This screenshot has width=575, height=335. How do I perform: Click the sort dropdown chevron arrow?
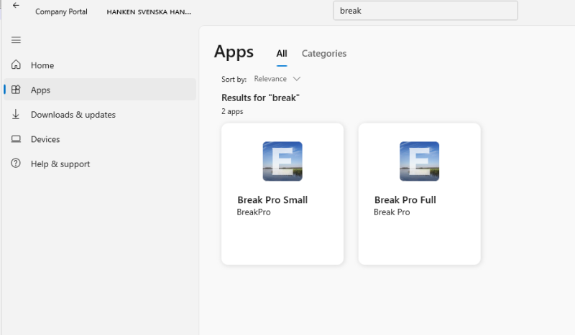point(297,79)
